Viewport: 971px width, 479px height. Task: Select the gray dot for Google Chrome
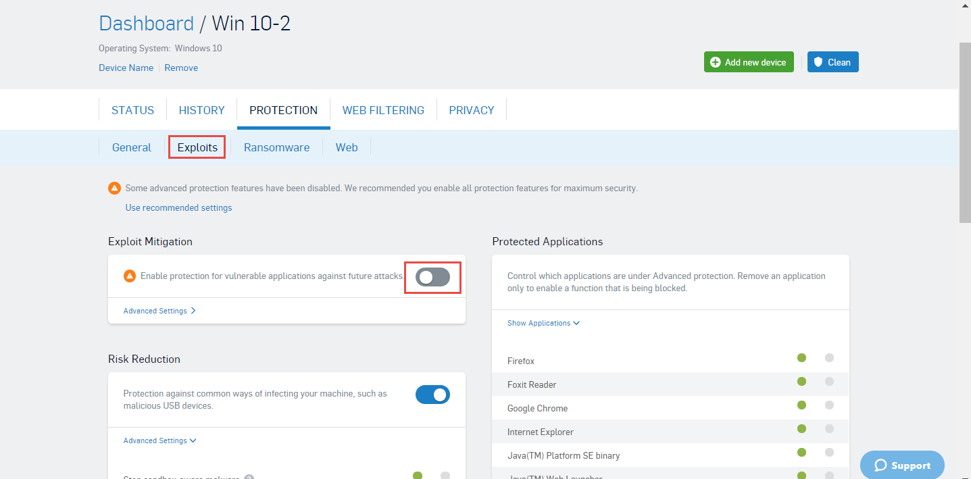tap(829, 405)
